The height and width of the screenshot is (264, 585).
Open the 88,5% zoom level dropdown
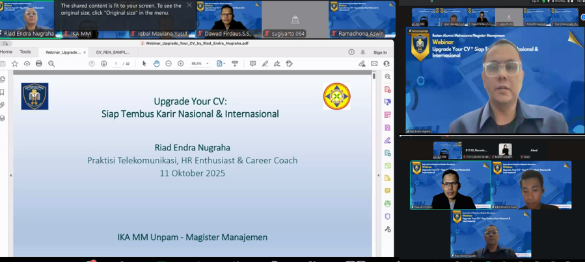(200, 64)
